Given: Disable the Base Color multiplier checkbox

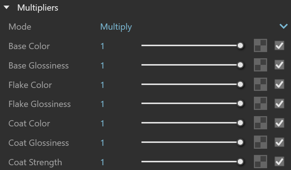Looking at the screenshot, I should coord(279,45).
